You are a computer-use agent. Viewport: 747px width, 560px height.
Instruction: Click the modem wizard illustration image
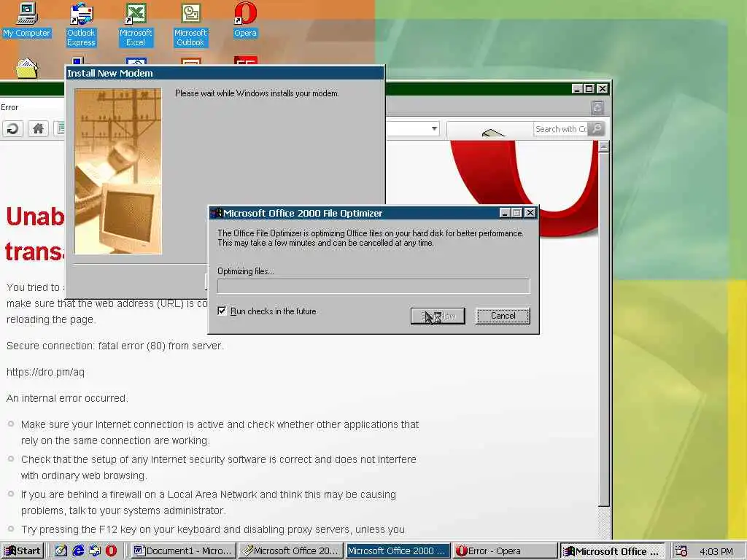point(118,171)
